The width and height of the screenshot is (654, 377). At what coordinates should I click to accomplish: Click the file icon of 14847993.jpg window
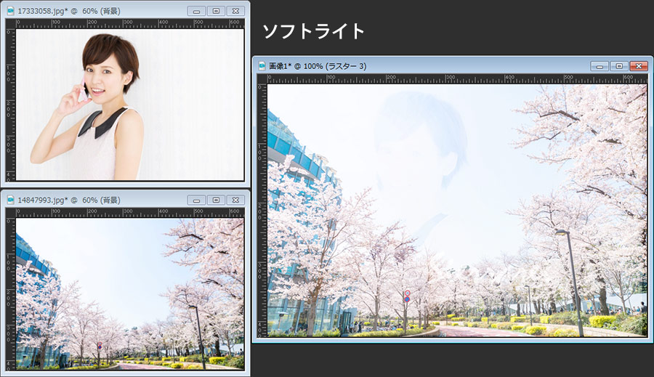[x=10, y=200]
